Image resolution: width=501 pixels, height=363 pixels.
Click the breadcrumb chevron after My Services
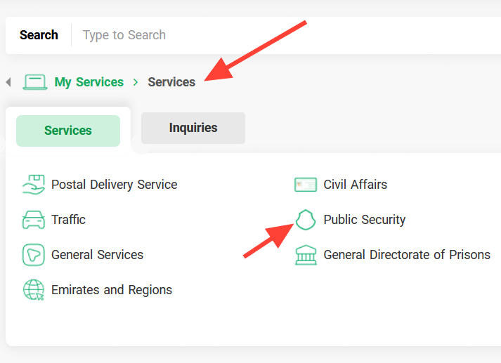[136, 82]
